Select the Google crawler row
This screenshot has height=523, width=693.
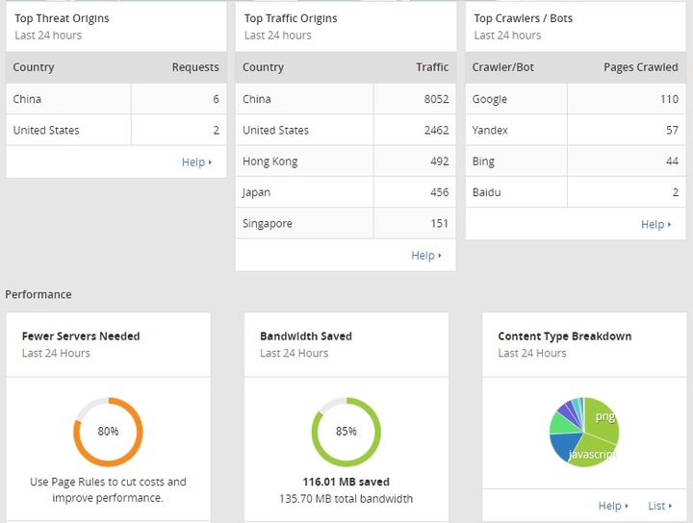(575, 99)
